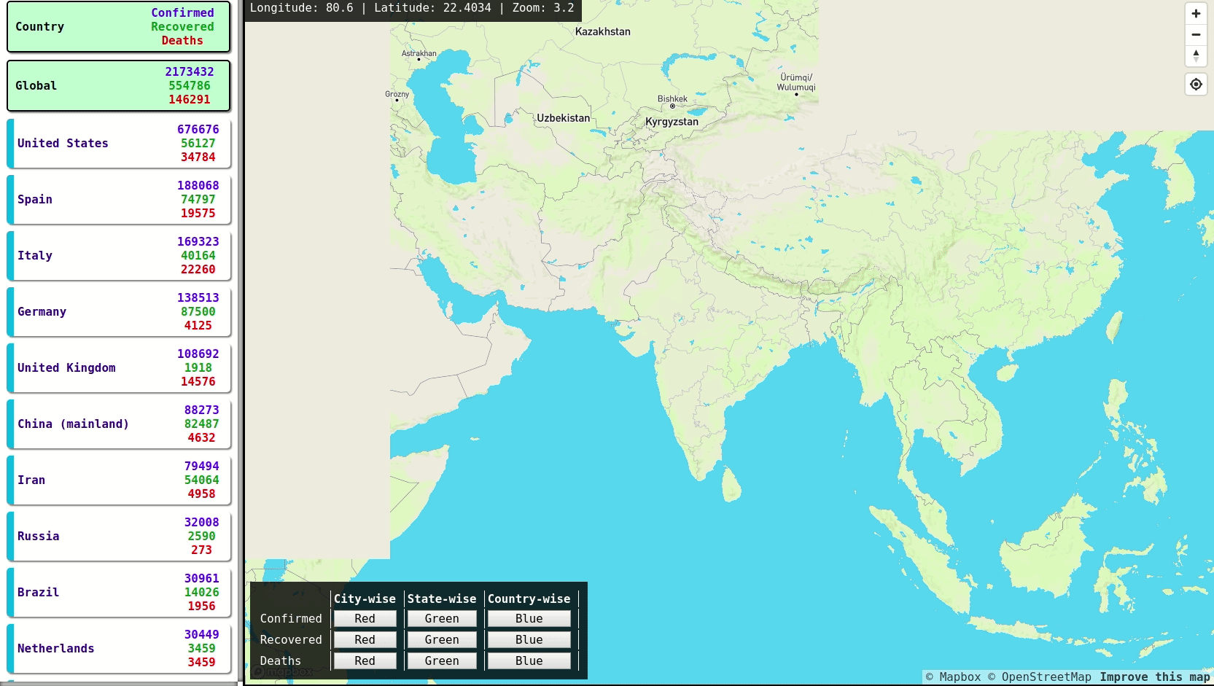
Task: Click the Ürümqi/Wulumuqi city label
Action: 796,82
